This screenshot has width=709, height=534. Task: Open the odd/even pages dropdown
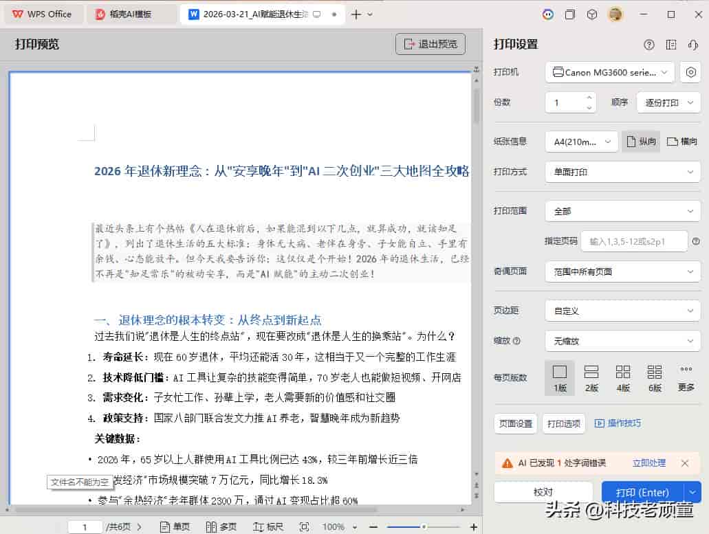623,272
